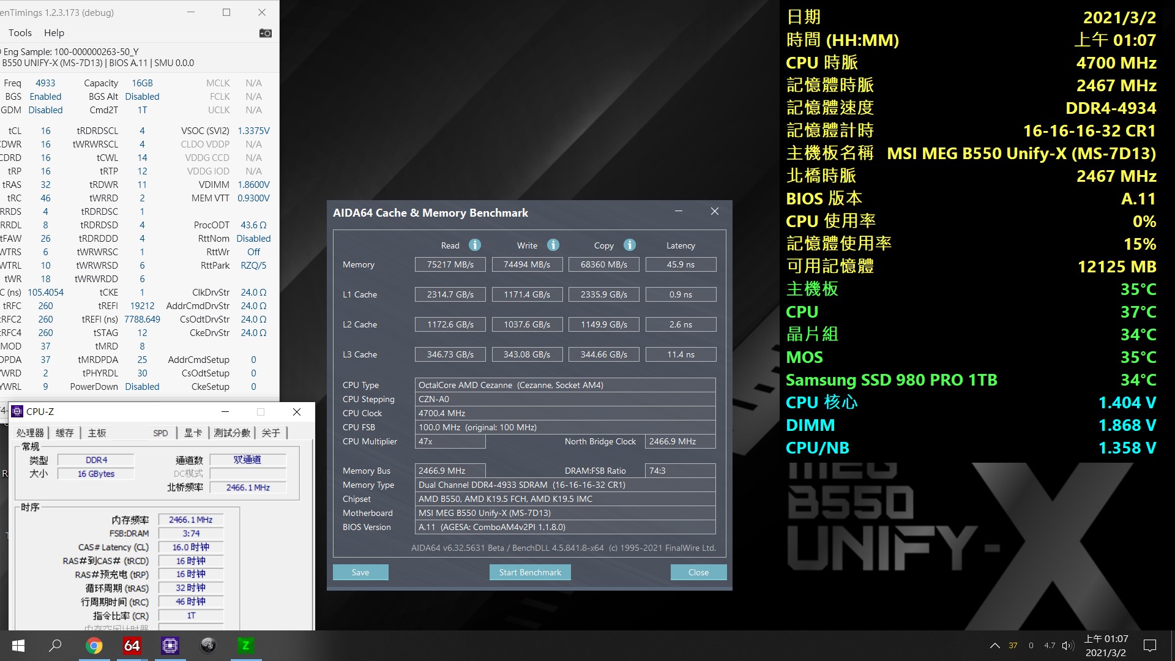Click the CPU-Z tRAS 32 时钟 field
This screenshot has height=661, width=1175.
[x=191, y=588]
